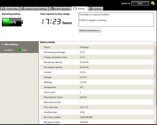Click the Wattage value '3.13 W'
Image resolution: width=157 pixels, height=125 pixels.
pyautogui.click(x=83, y=82)
